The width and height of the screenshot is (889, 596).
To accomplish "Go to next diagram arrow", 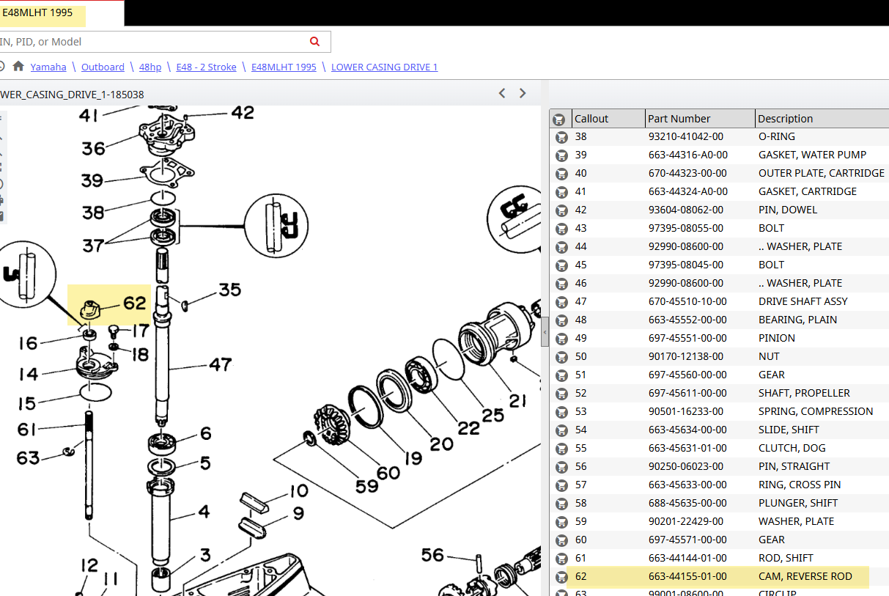I will tap(523, 93).
